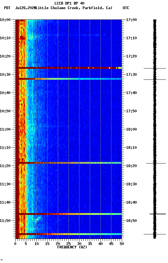Click the 11:50 PDT time label
The height and width of the screenshot is (263, 168).
[5, 221]
